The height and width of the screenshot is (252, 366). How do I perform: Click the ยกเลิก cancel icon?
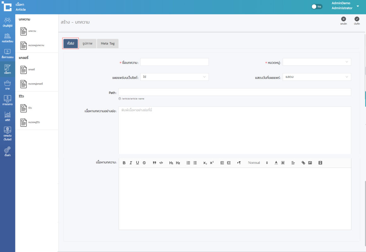(x=344, y=20)
